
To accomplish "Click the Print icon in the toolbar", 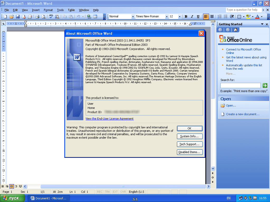I will pos(37,17).
